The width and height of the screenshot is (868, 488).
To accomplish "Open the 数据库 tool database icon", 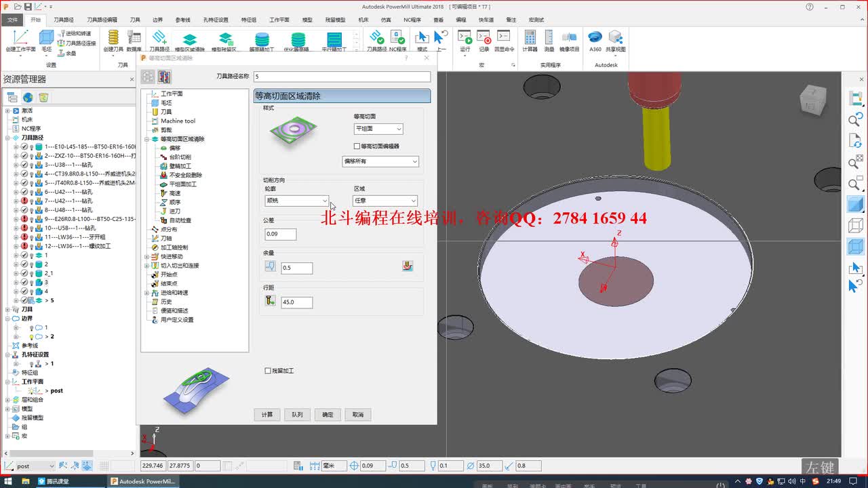I will [134, 41].
